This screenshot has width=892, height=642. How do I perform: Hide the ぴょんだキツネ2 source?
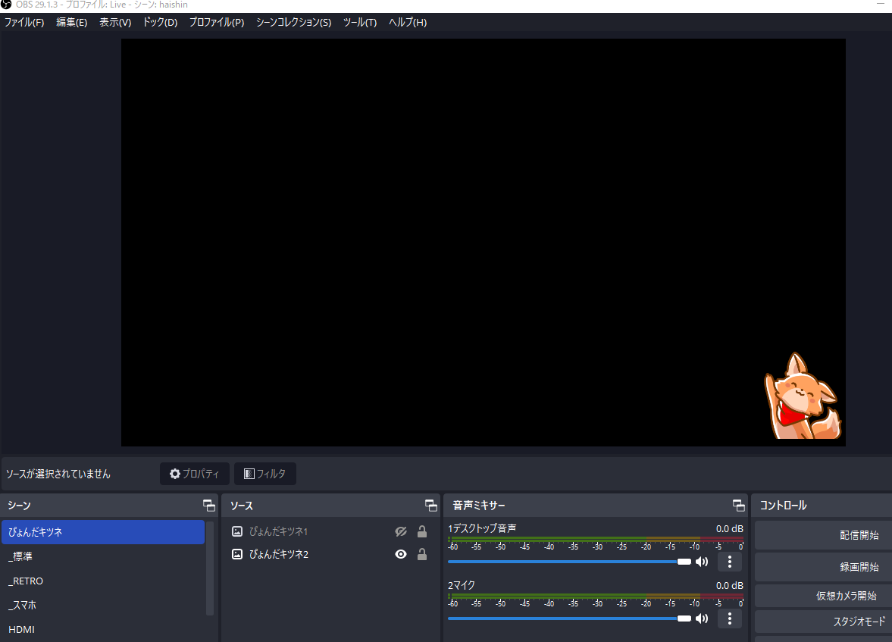400,554
